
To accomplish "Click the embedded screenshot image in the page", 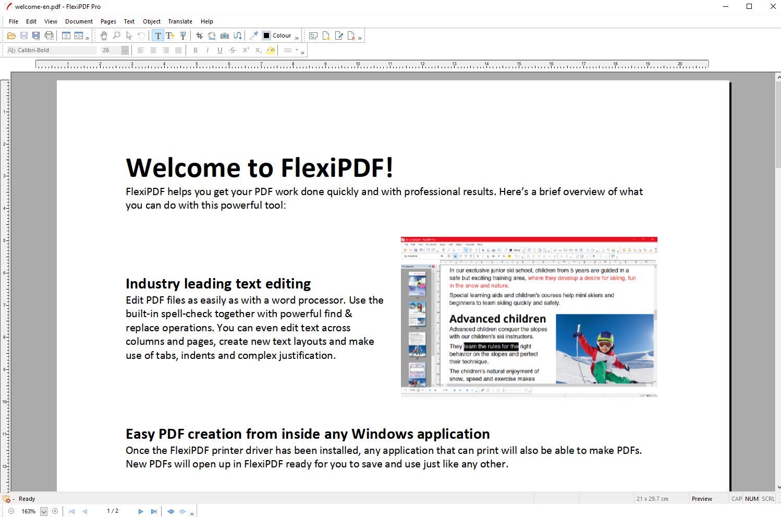I will pyautogui.click(x=529, y=317).
